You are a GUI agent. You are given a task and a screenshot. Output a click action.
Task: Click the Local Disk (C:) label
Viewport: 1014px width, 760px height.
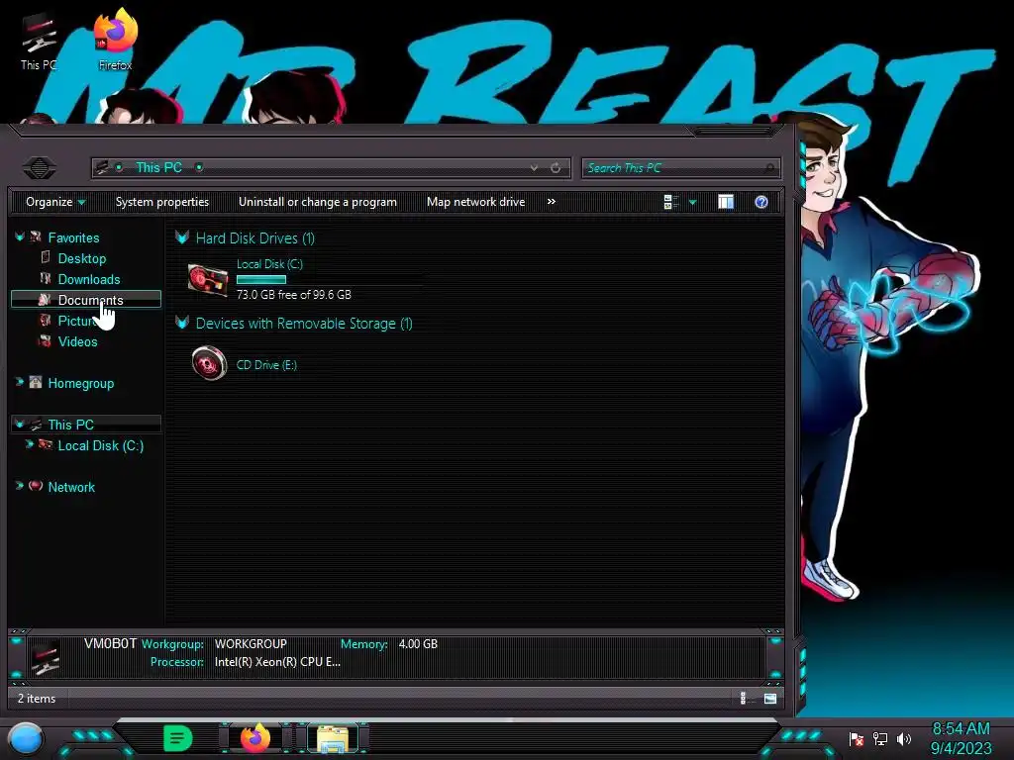click(269, 264)
